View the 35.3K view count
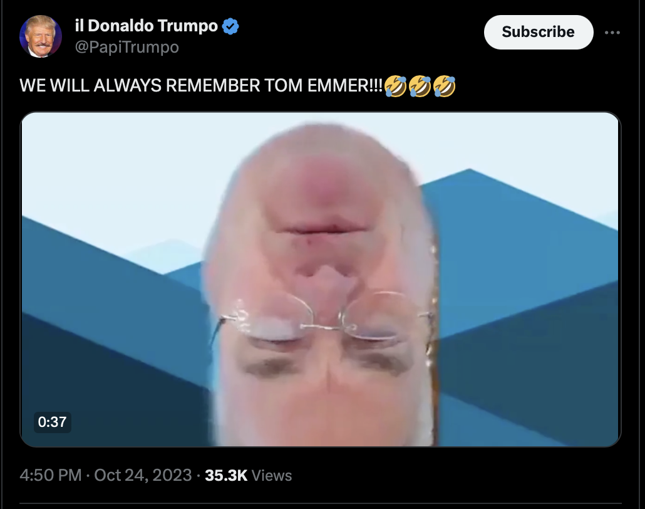 [226, 475]
